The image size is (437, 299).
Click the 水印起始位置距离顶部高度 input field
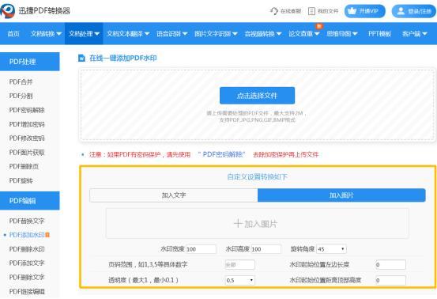[390, 280]
